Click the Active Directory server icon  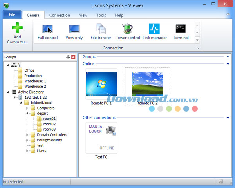[x=14, y=92]
